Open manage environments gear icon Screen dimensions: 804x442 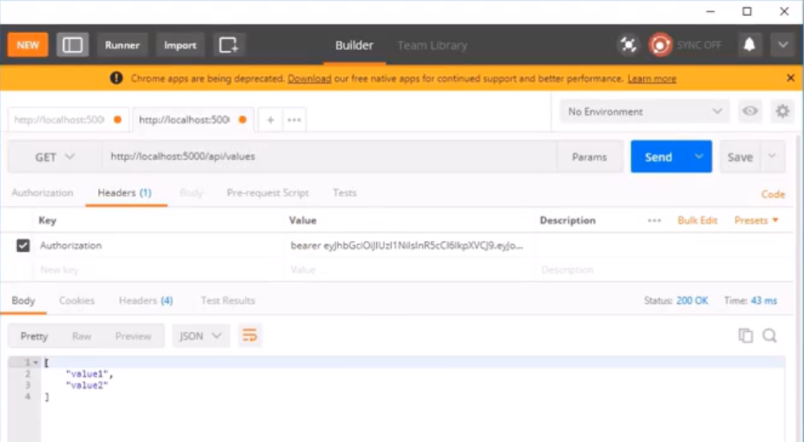782,112
